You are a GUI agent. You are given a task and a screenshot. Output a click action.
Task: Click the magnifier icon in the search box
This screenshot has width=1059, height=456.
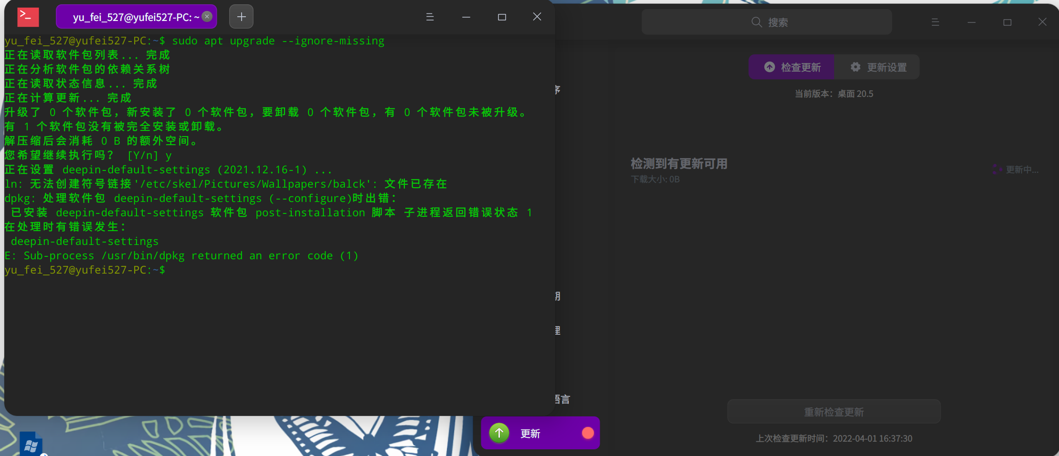[x=756, y=22]
